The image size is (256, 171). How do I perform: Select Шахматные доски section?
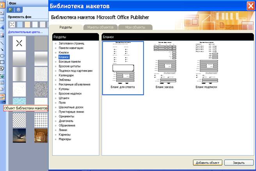(x=71, y=107)
